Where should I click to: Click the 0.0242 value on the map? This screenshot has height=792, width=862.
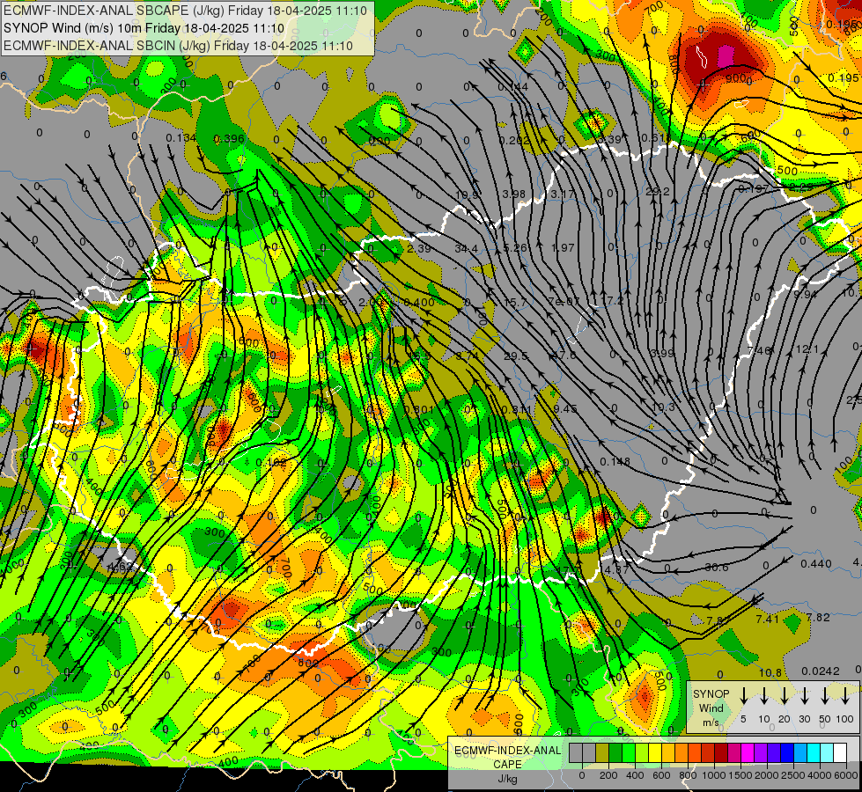point(821,671)
